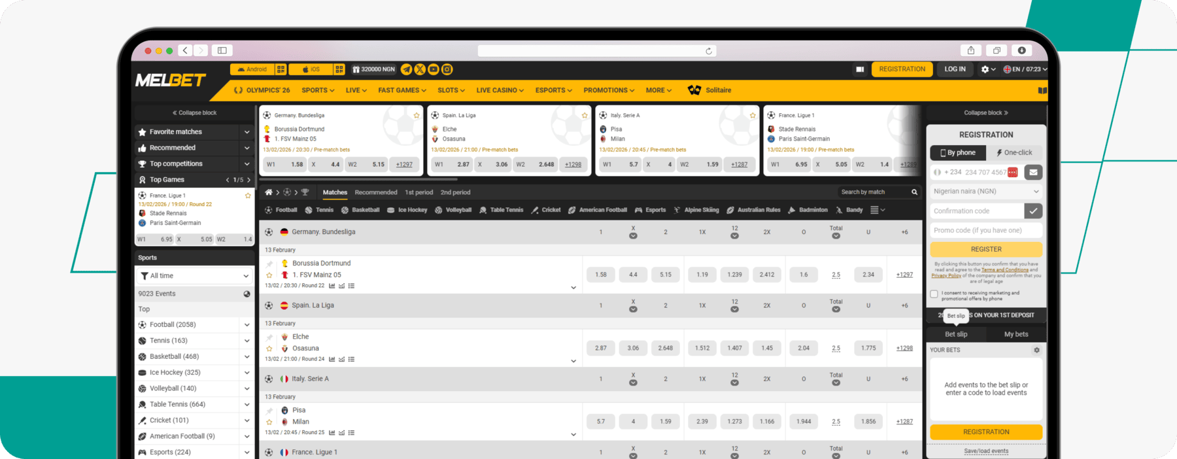The width and height of the screenshot is (1177, 459).
Task: Check the marketing consent checkbox
Action: [934, 294]
